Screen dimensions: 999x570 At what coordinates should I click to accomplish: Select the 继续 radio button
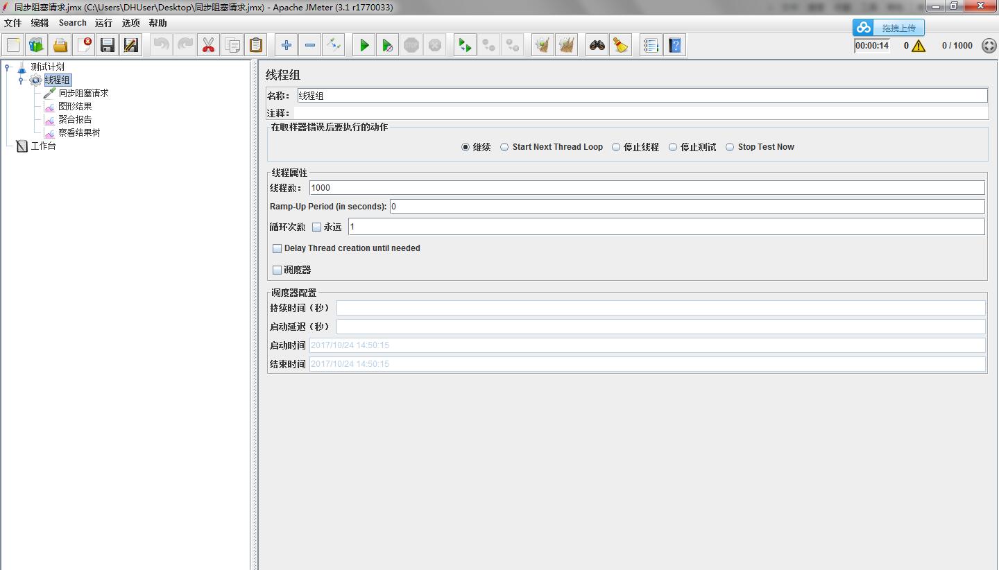point(466,147)
